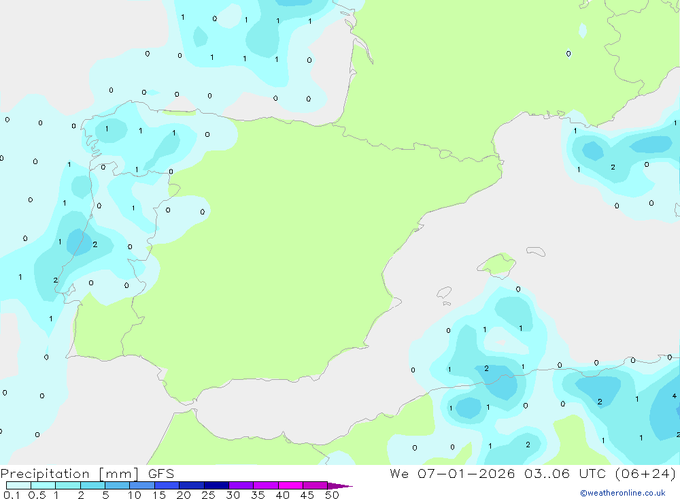Click the legend label '0.5'
This screenshot has height=499, width=680.
point(37,495)
